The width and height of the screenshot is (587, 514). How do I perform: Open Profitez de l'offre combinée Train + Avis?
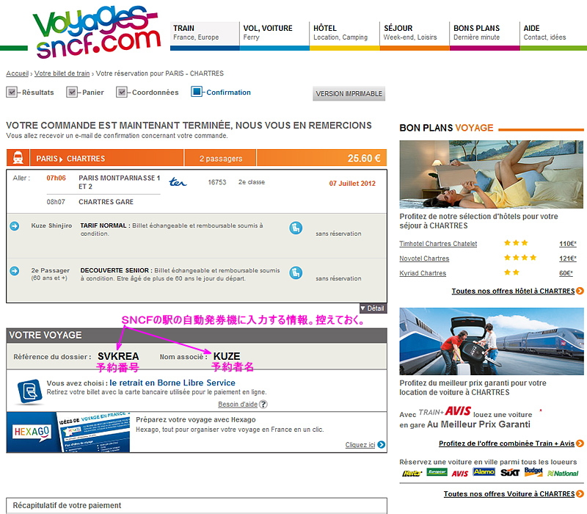[506, 444]
